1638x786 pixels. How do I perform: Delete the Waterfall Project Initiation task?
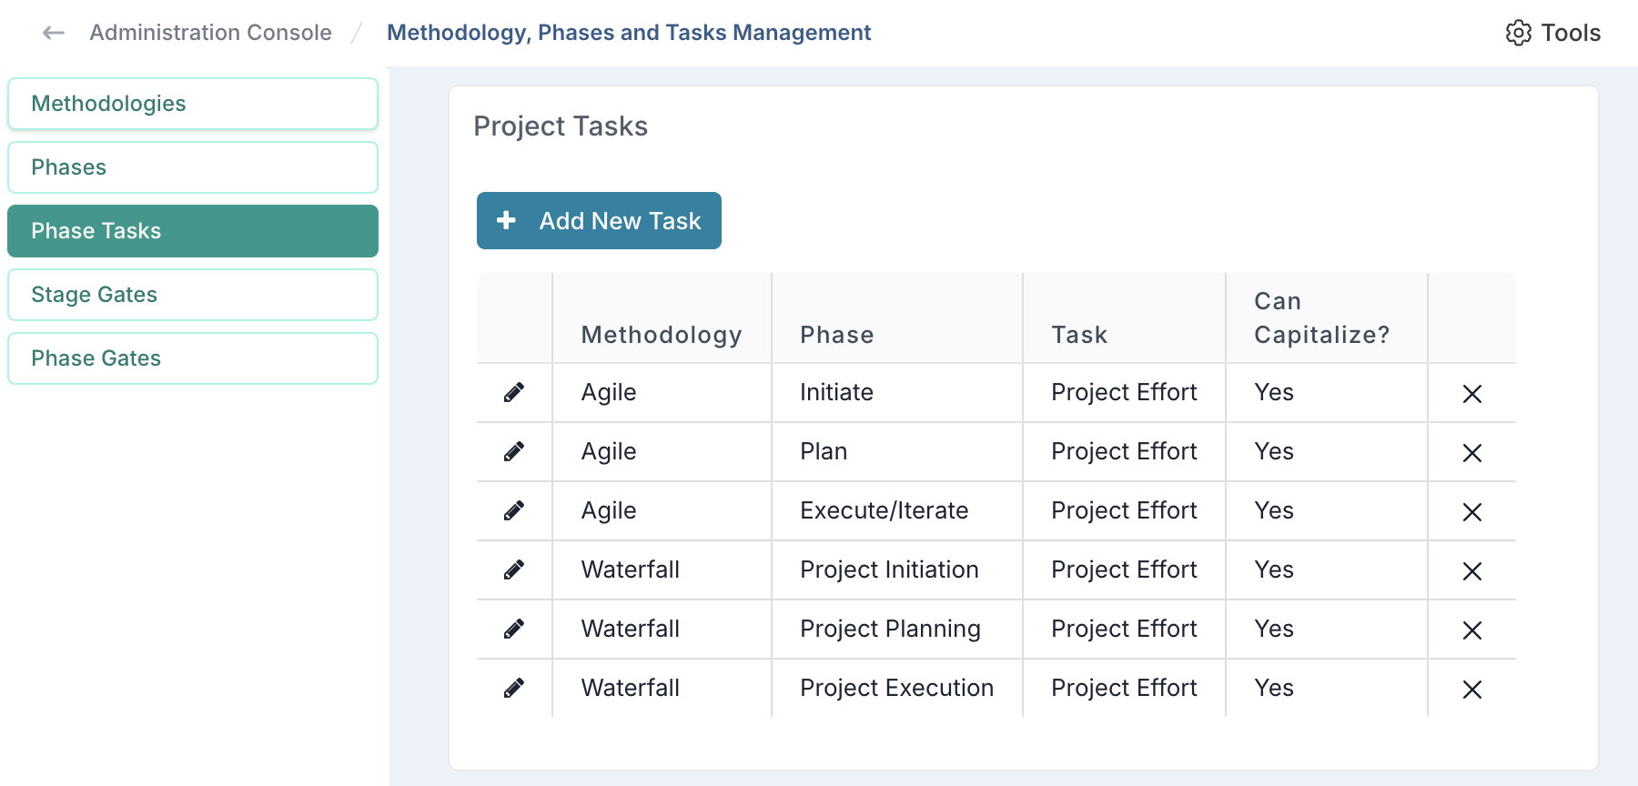[1471, 571]
